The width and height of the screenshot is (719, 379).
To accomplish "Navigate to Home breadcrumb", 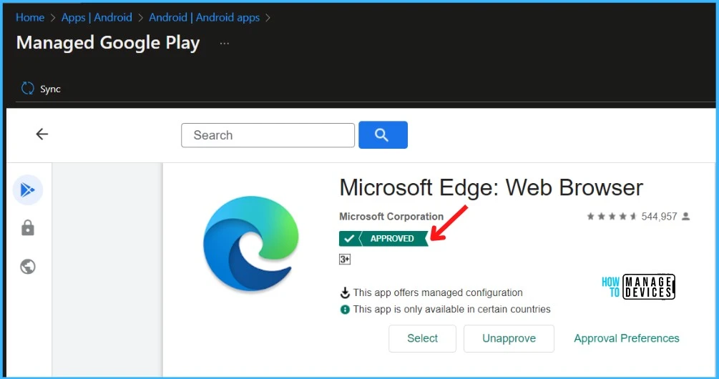I will point(30,17).
